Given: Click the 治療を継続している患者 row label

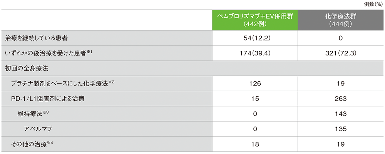Looking at the screenshot, I should (x=37, y=38).
